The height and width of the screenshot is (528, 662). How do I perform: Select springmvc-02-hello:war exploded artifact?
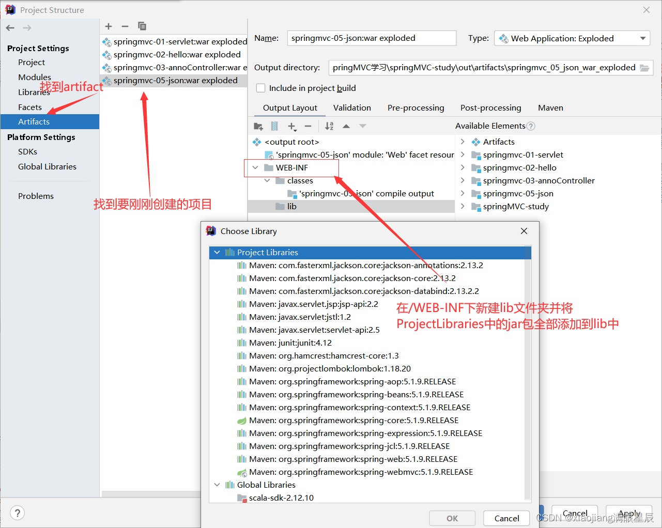(x=174, y=54)
